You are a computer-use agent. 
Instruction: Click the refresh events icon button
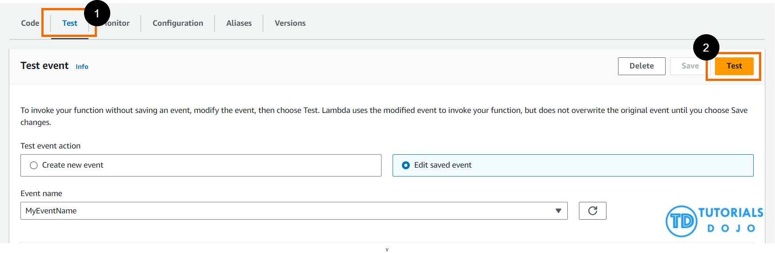pyautogui.click(x=592, y=211)
